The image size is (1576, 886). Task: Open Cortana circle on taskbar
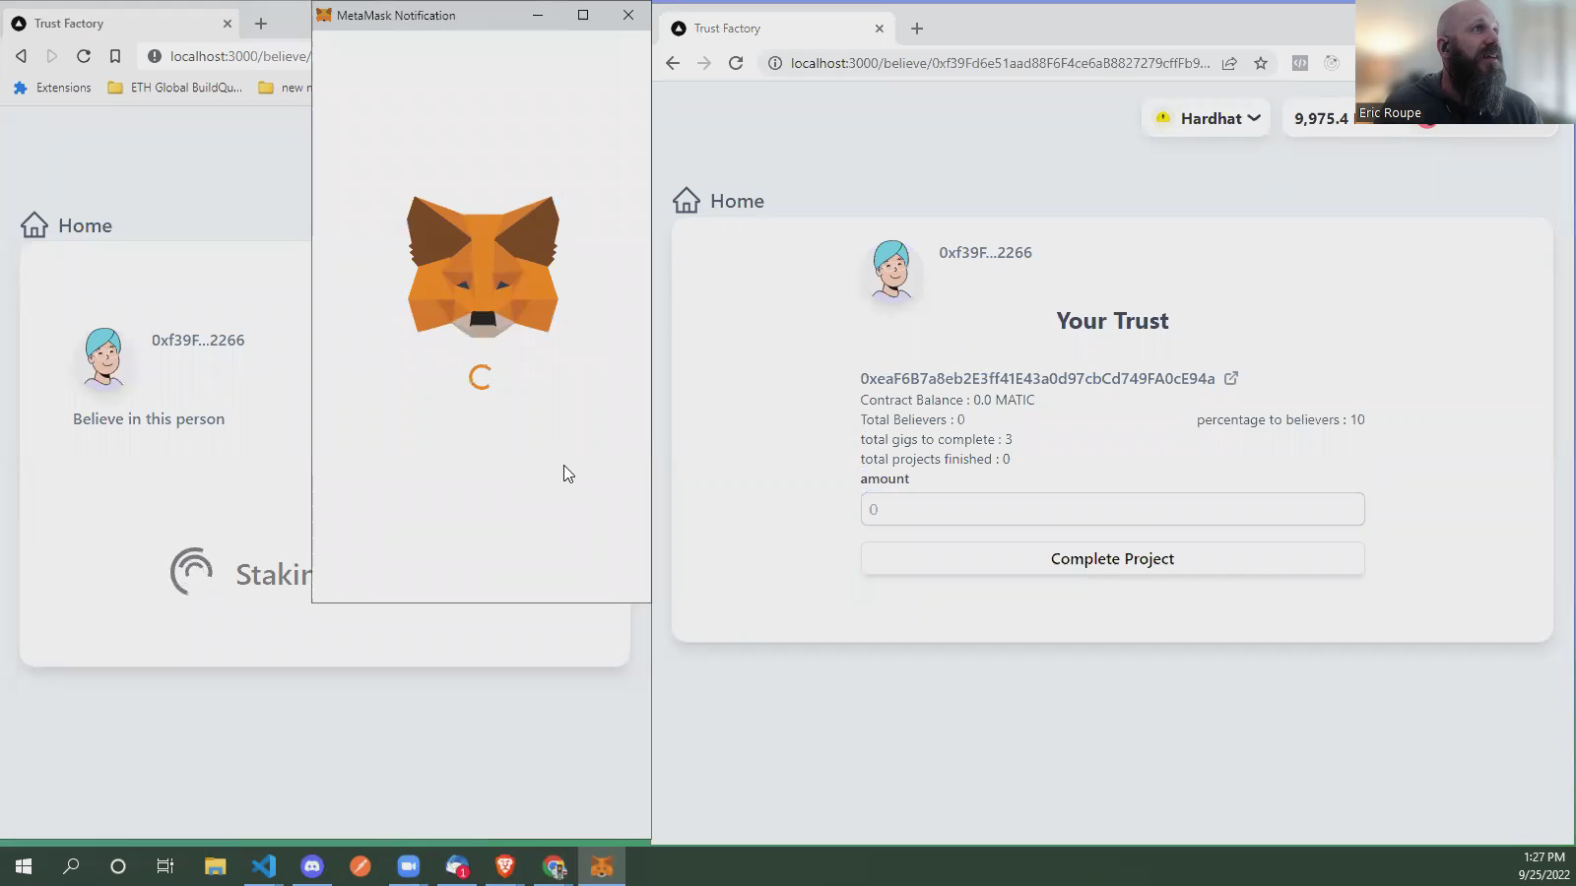point(118,866)
